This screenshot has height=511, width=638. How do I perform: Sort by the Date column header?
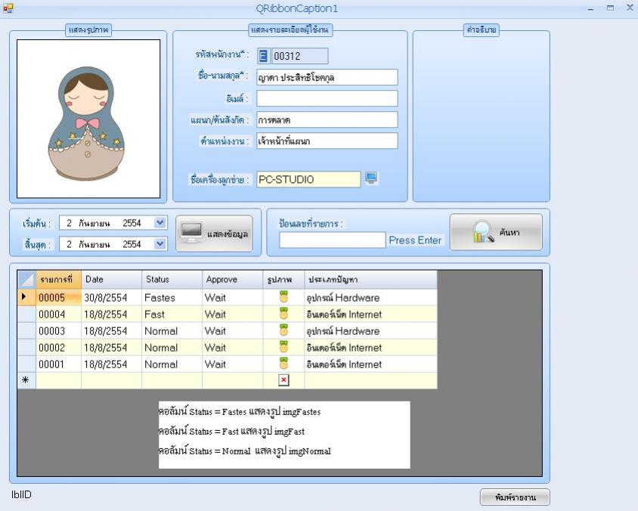pyautogui.click(x=111, y=280)
